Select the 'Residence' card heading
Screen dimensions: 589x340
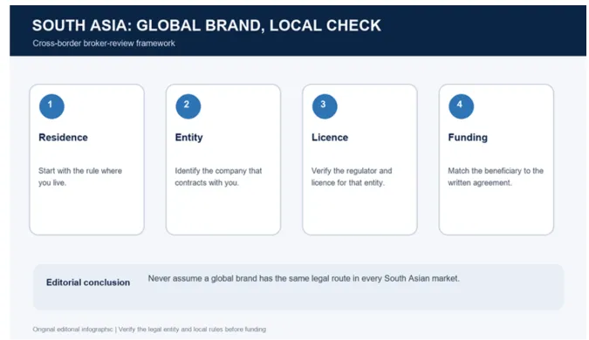(x=63, y=138)
